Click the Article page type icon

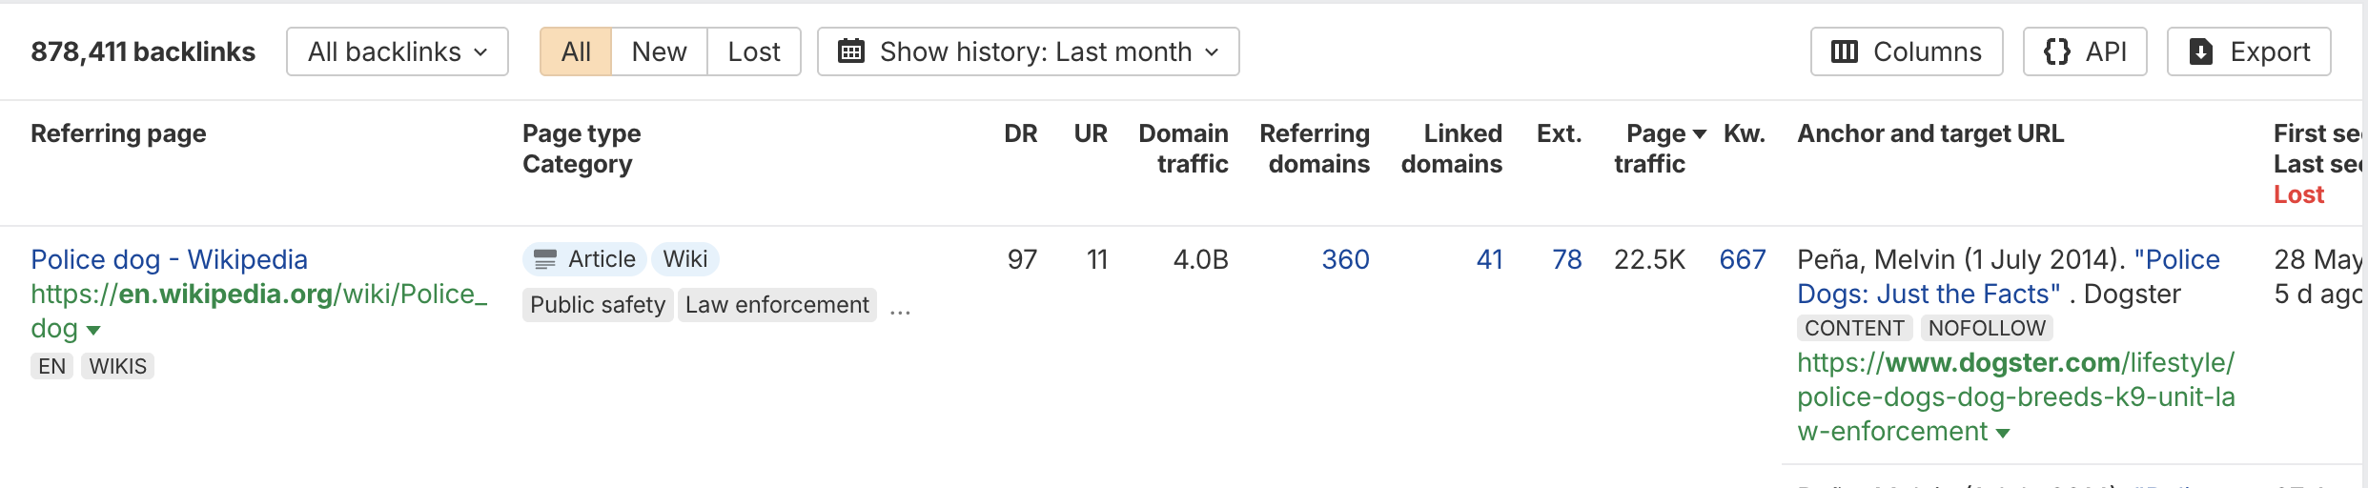[545, 259]
